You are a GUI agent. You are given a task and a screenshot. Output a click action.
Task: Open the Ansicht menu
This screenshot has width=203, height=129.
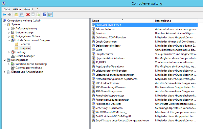point(29,9)
